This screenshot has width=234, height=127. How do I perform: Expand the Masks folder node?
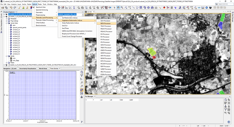pyautogui.click(x=6, y=63)
